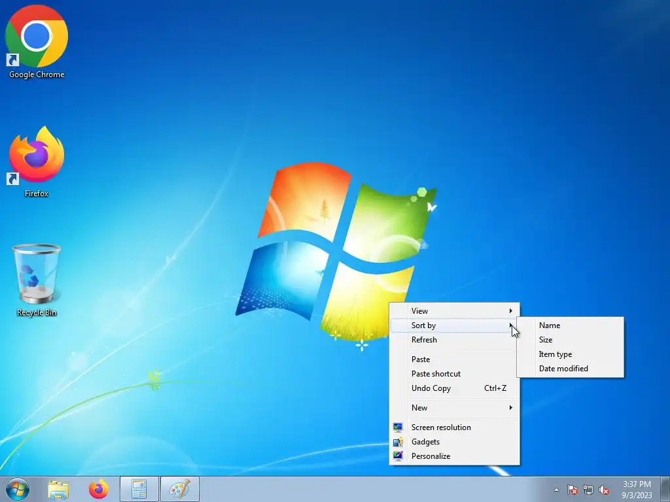Switch to Calculator in the taskbar

click(x=139, y=489)
